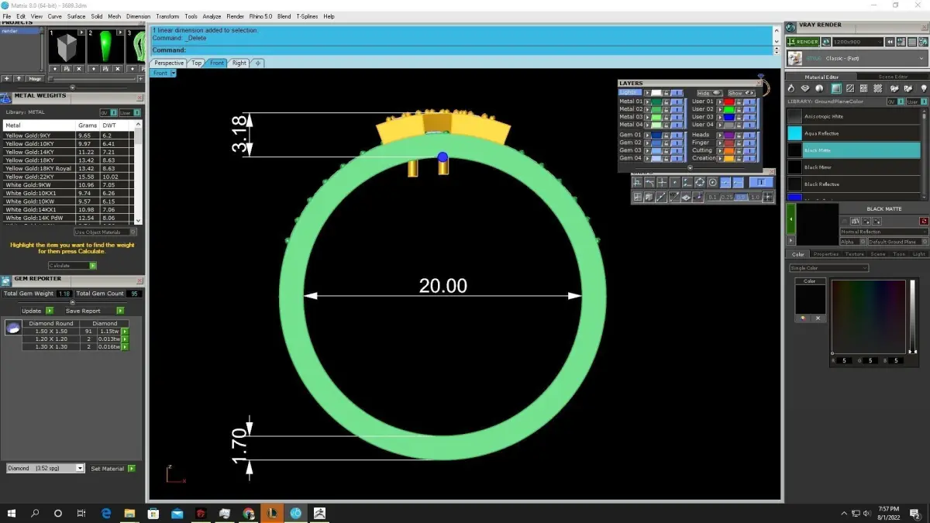Open the Analyze menu
Image resolution: width=930 pixels, height=523 pixels.
212,16
